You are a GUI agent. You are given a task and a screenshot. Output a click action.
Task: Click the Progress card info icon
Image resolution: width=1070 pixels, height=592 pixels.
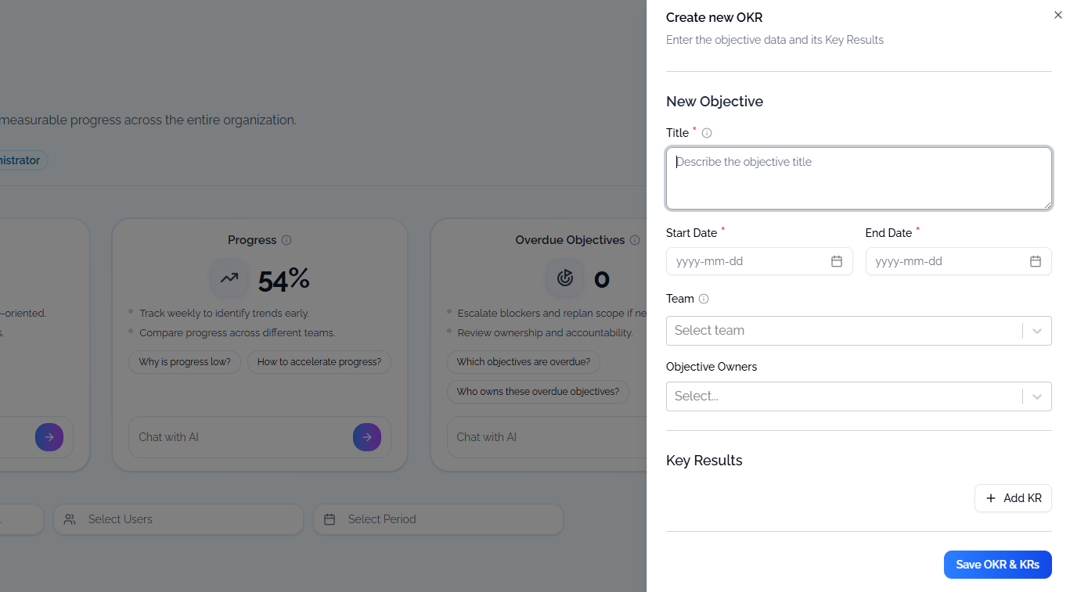(286, 240)
